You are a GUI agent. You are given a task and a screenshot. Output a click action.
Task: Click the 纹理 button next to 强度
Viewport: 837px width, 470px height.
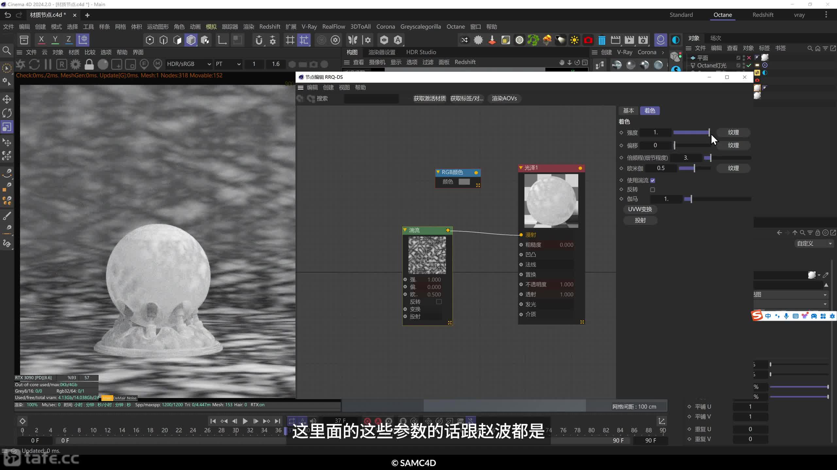pos(733,133)
